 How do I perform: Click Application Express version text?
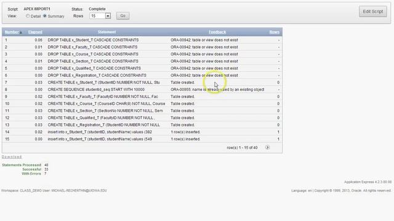pos(368,182)
